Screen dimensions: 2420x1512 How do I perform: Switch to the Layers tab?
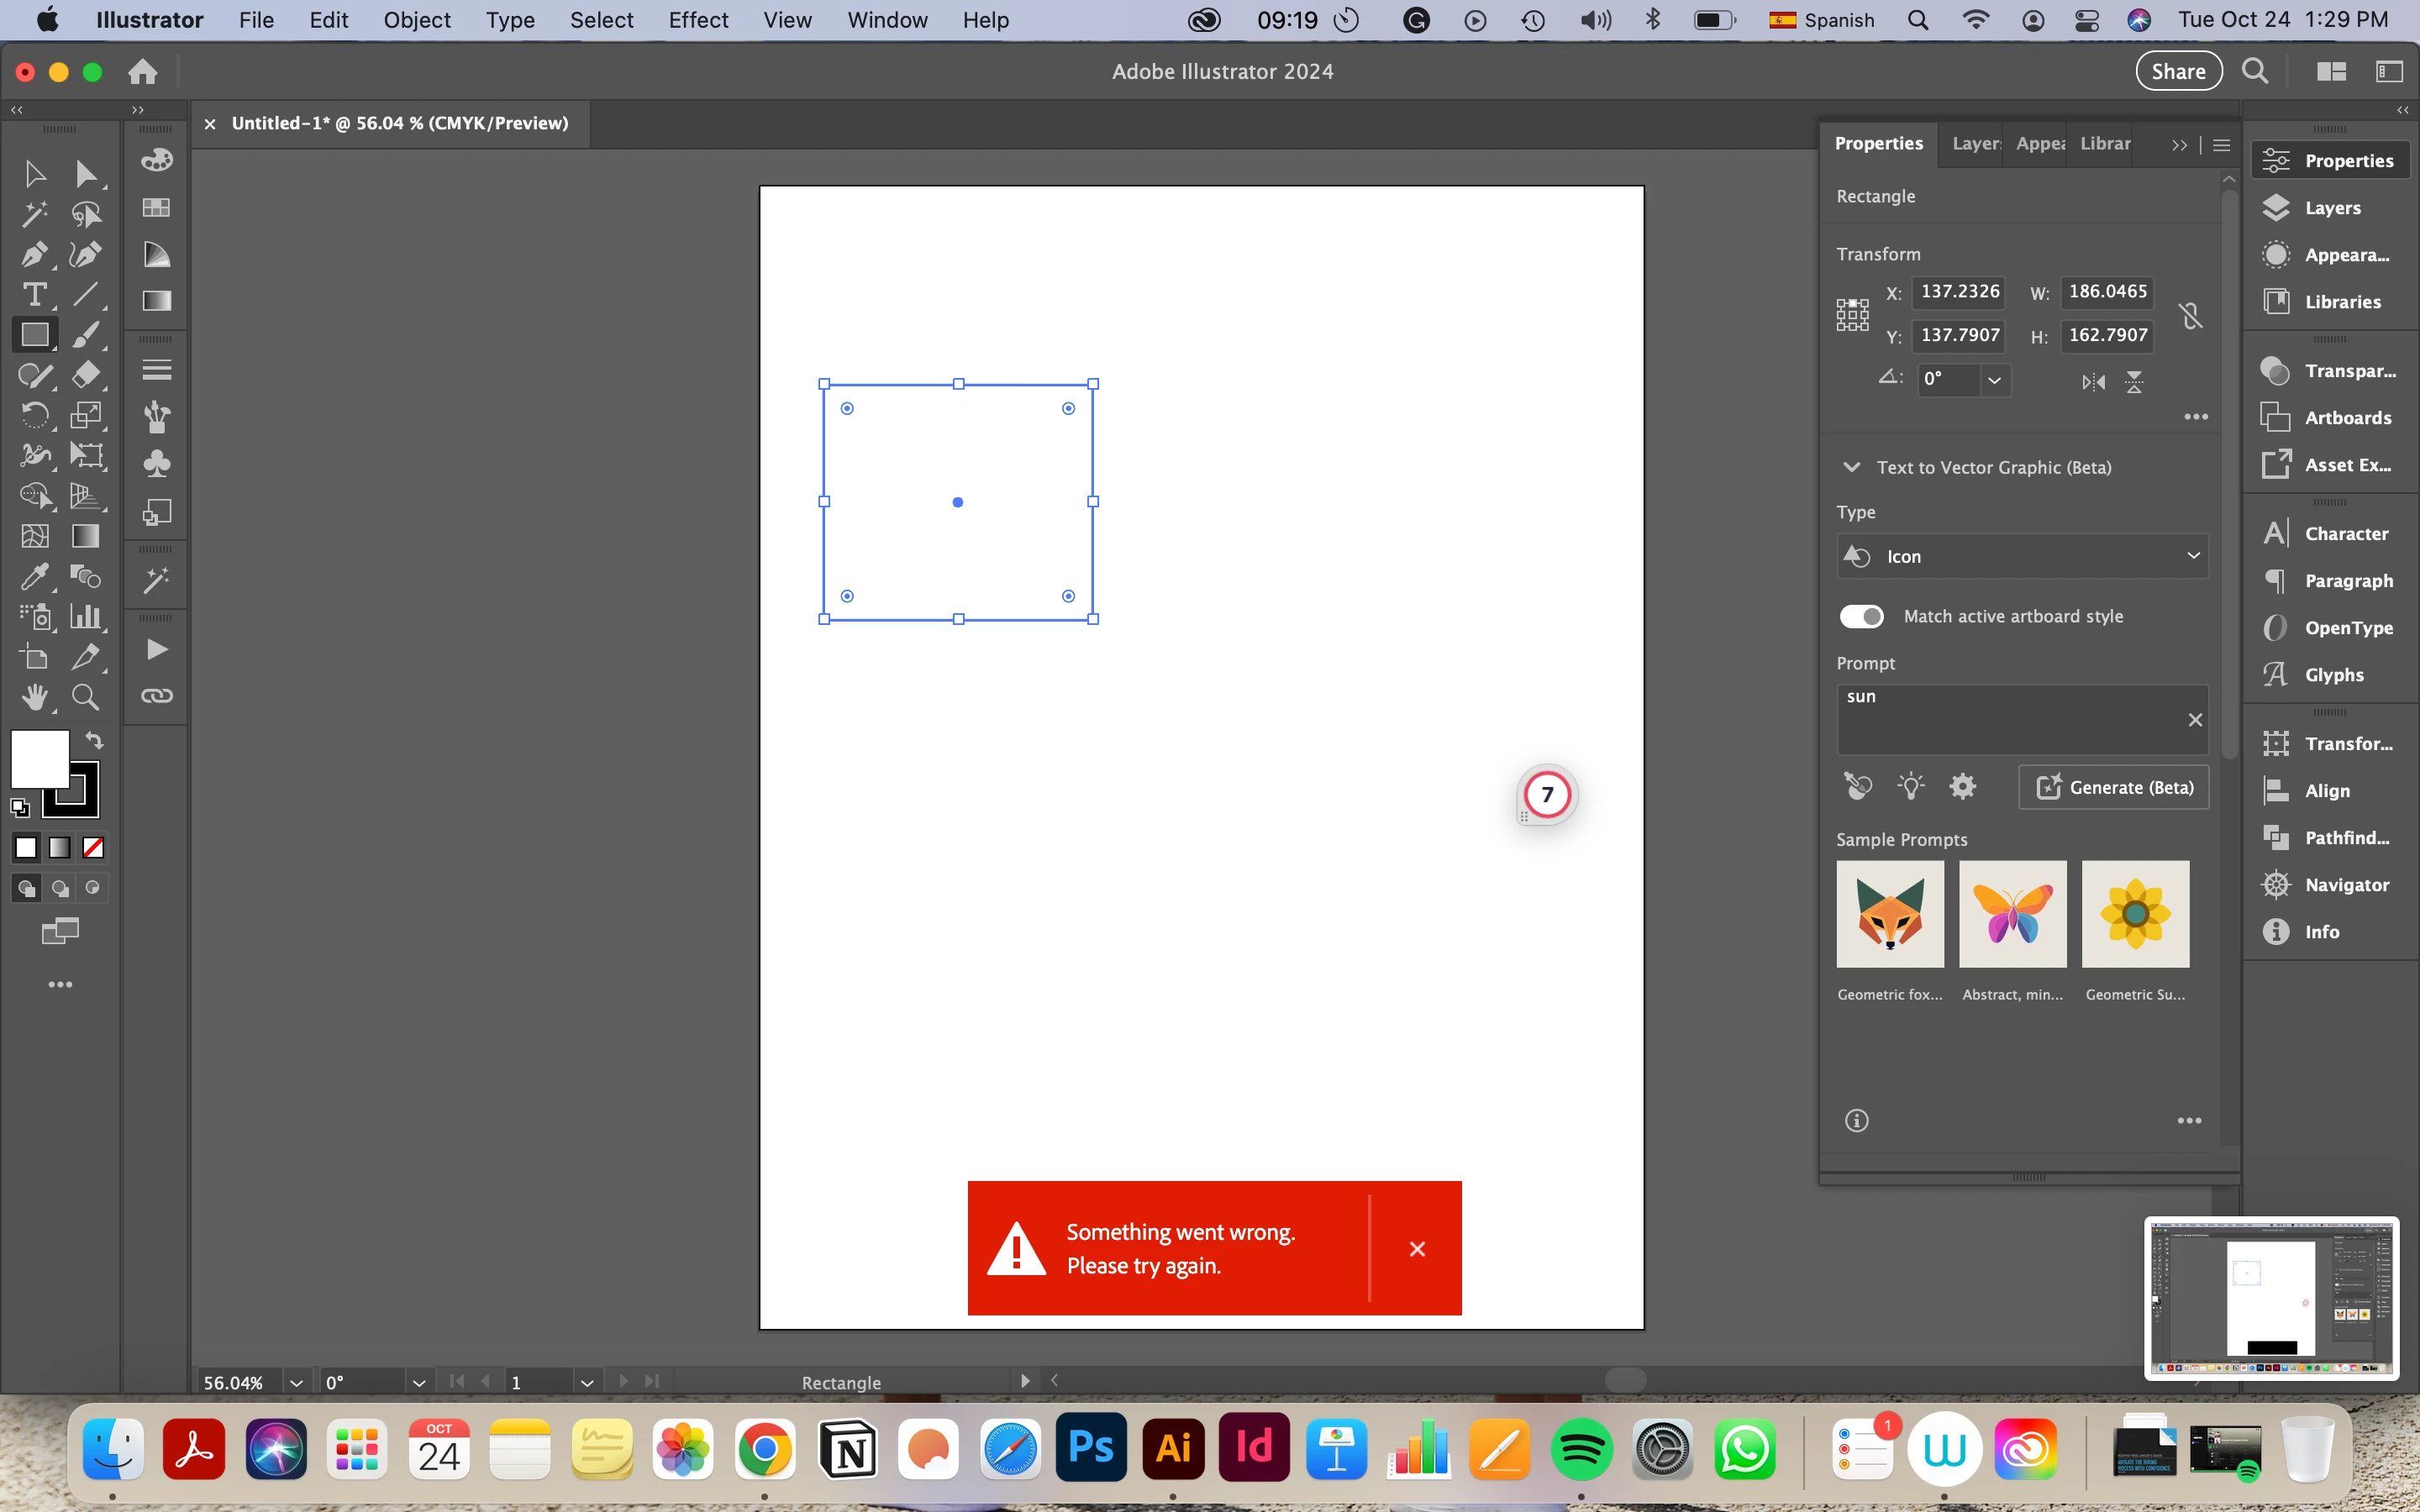(1975, 144)
